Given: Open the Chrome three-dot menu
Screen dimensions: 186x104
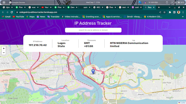Looking at the screenshot, I should (183, 12).
